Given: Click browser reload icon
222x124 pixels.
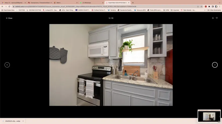Looking at the screenshot, I should coord(9,6).
